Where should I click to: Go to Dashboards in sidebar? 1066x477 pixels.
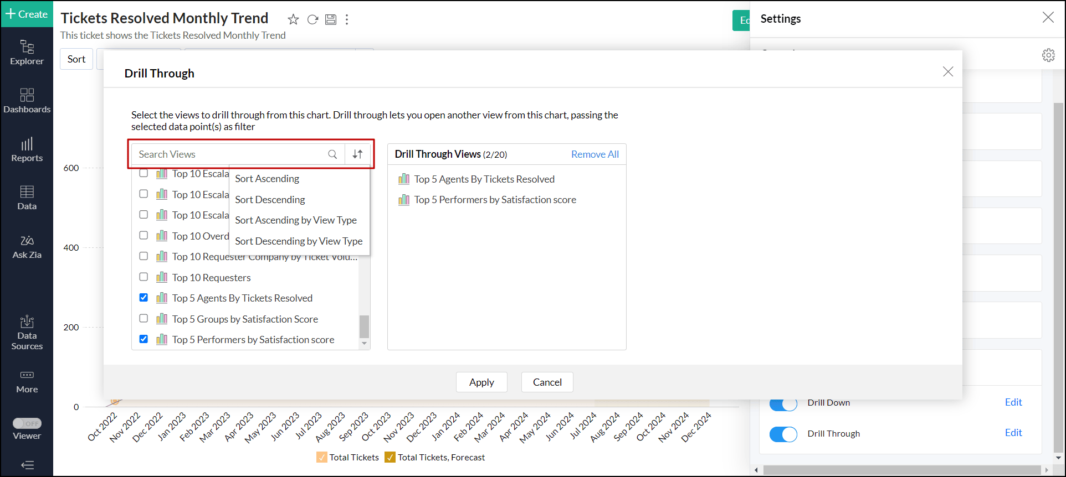(27, 101)
